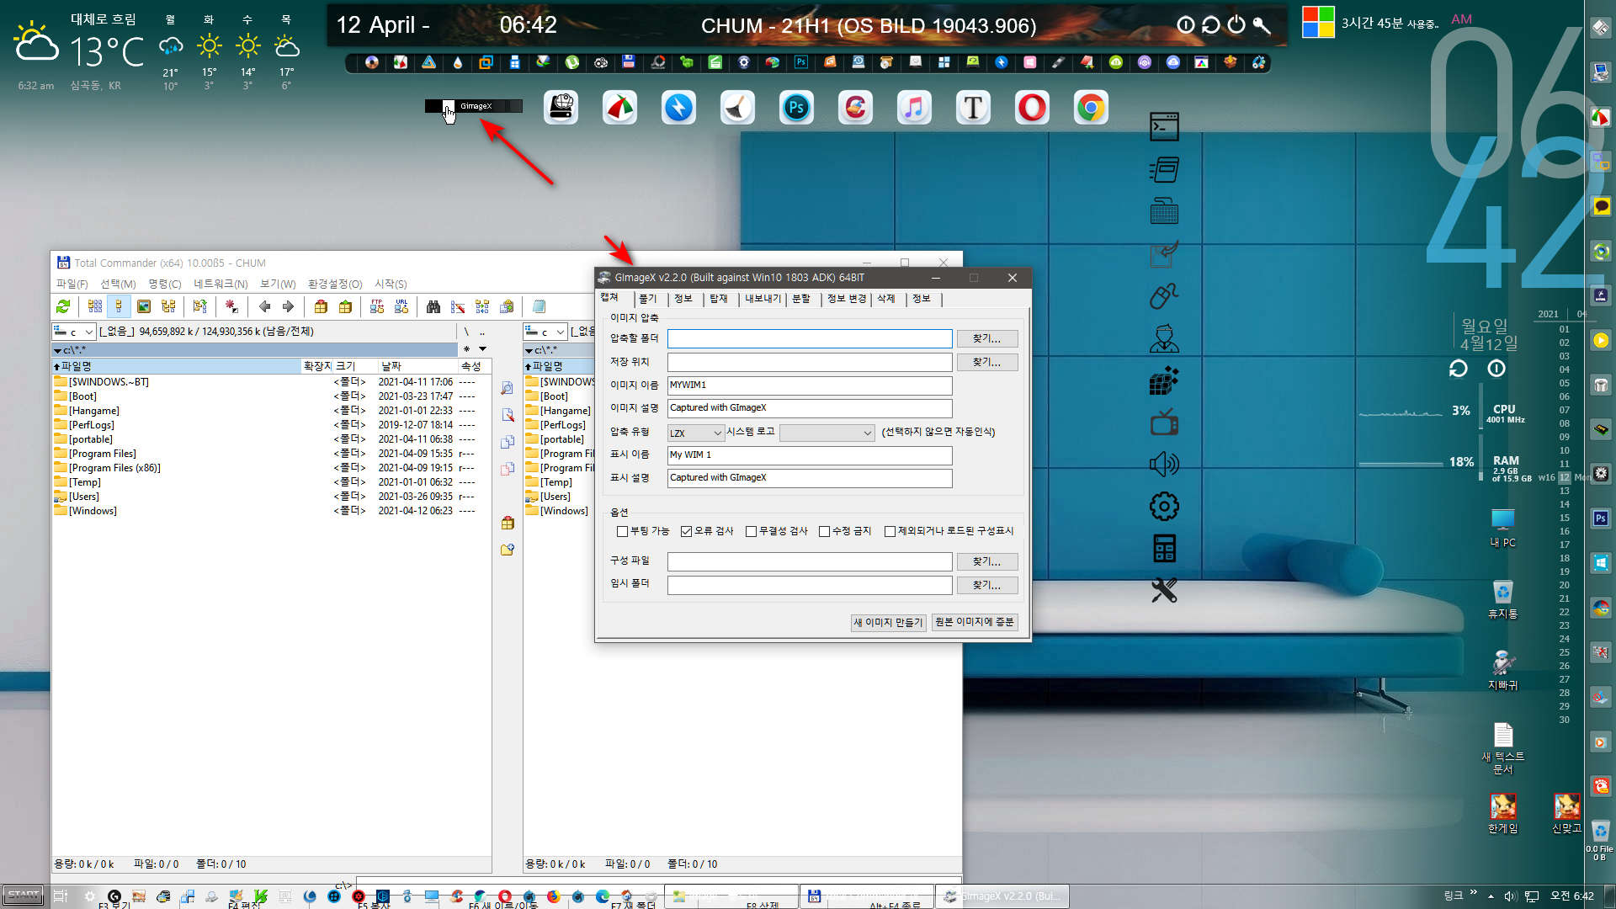Click 찾기... button for 압축할 폴더
The width and height of the screenshot is (1616, 909).
point(986,338)
